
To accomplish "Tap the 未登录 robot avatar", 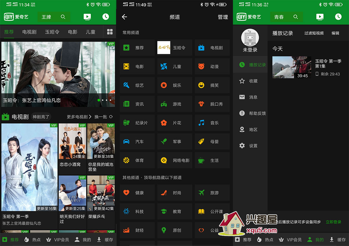I will 250,38.
